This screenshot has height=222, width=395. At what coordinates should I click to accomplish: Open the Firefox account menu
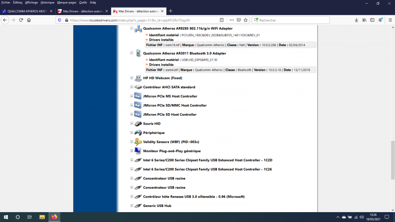[380, 20]
